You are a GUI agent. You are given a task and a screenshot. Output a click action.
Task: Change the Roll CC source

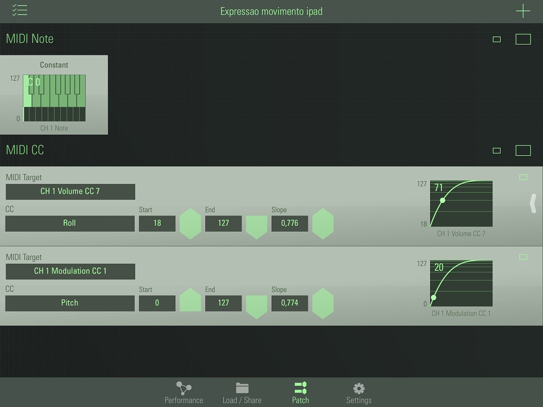[x=70, y=224]
